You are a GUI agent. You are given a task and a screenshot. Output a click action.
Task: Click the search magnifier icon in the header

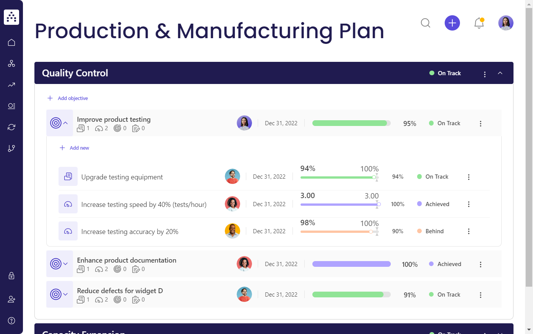[426, 23]
